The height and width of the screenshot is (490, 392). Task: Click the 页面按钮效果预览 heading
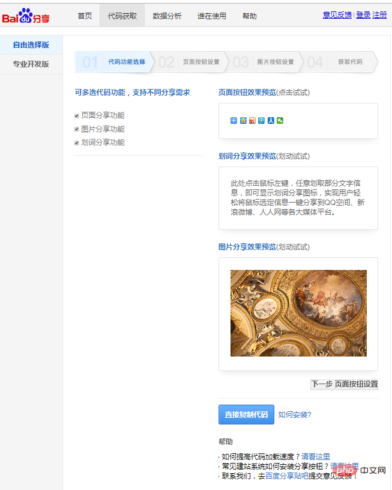[x=247, y=93]
